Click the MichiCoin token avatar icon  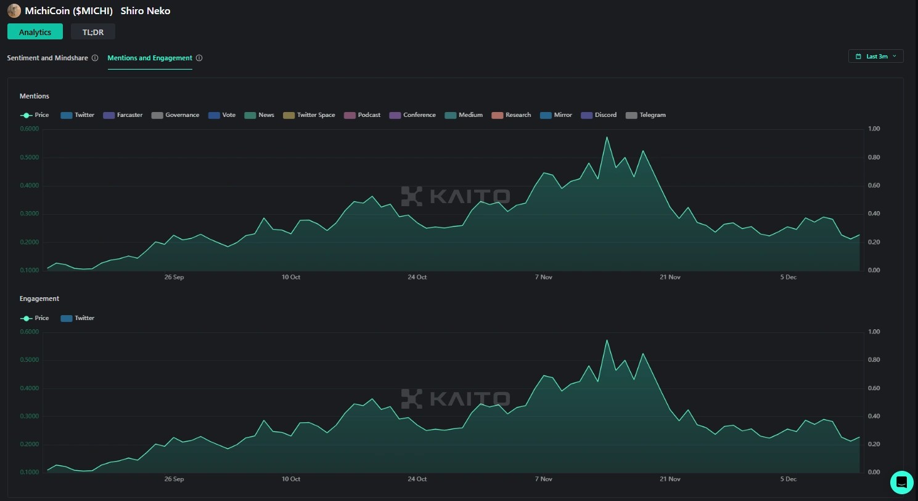pos(14,11)
